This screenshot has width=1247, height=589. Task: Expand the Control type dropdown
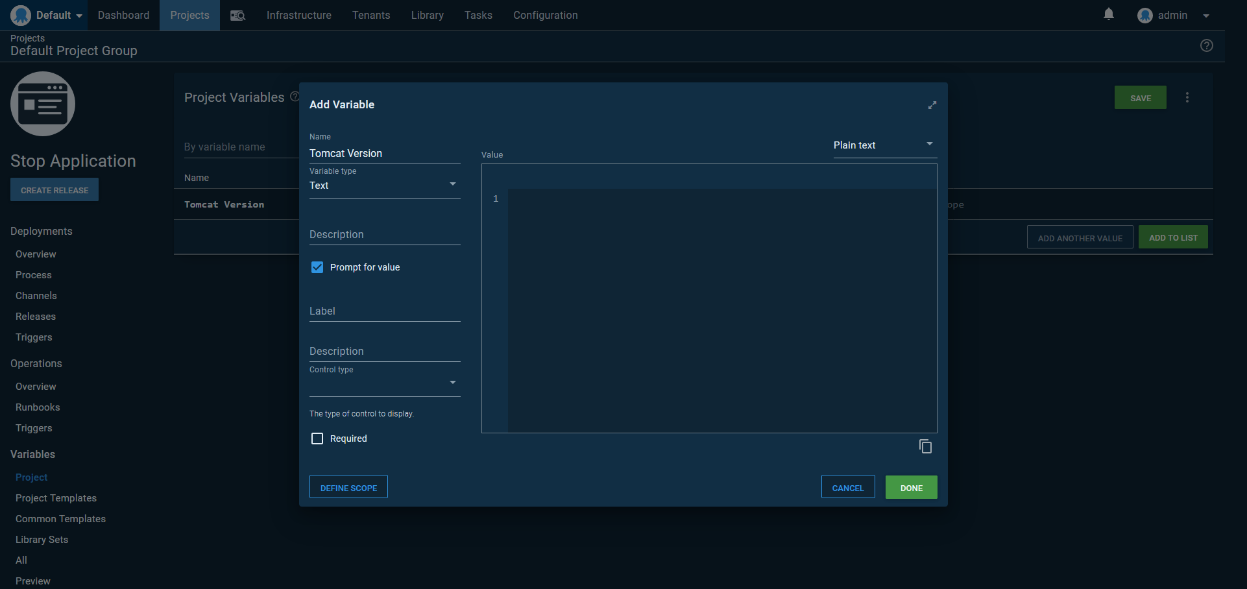point(384,383)
